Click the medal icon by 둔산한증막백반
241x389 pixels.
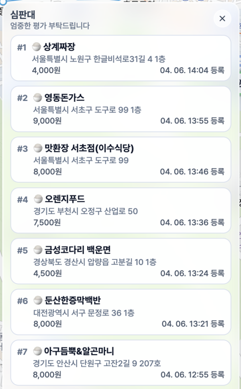[37, 300]
